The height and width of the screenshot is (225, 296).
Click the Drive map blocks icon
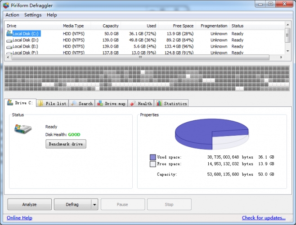coord(100,103)
